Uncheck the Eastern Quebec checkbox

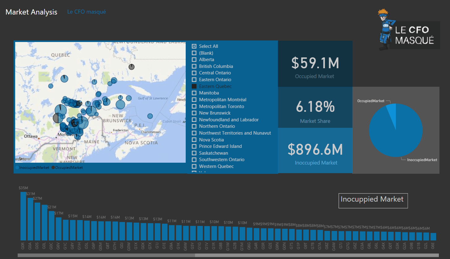194,86
